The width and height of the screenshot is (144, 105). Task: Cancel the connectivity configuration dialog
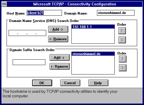(x=70, y=83)
